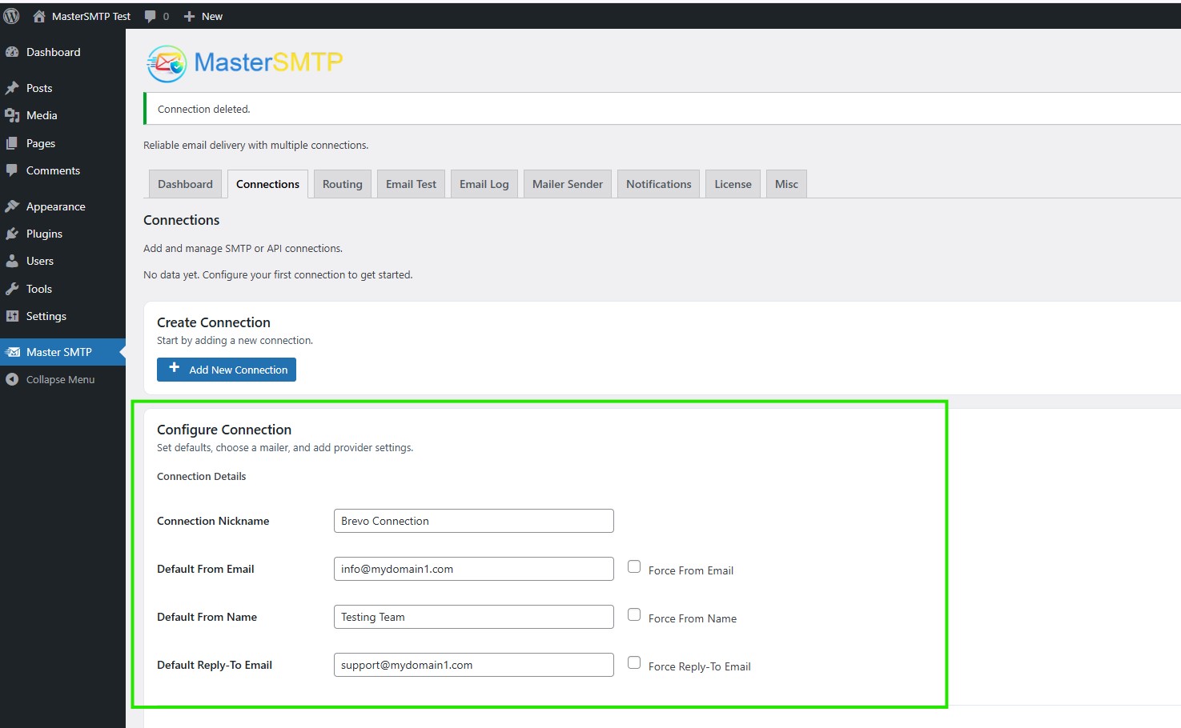Switch to the Routing tab

[x=342, y=184]
